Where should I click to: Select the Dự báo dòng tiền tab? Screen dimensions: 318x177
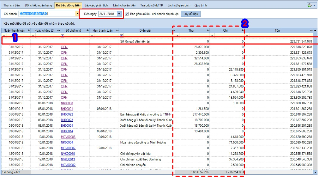click(x=68, y=5)
